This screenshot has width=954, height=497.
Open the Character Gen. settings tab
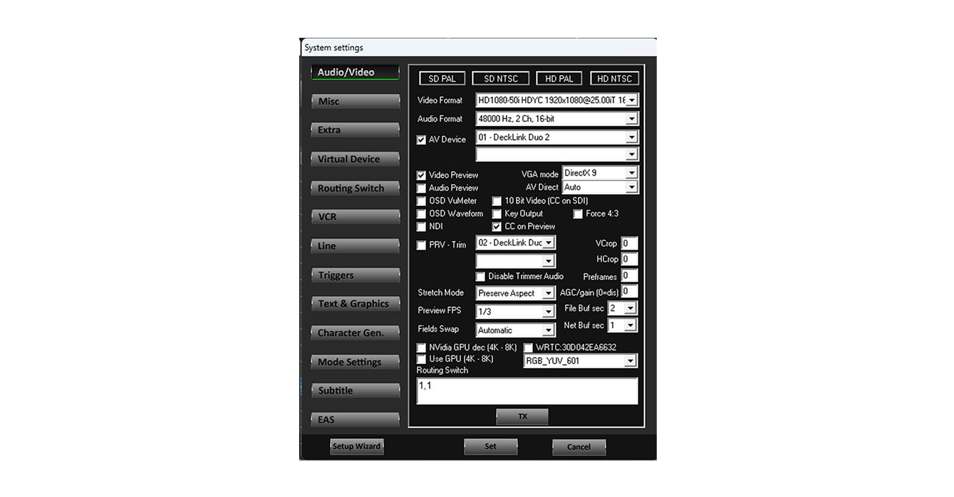click(355, 333)
